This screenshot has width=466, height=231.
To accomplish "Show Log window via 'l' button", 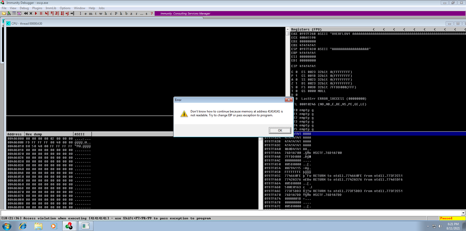I will pos(80,13).
